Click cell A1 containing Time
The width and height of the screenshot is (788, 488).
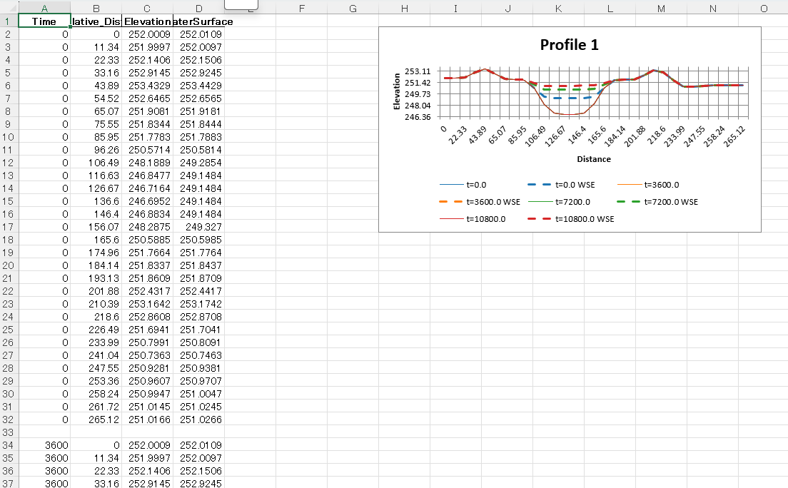coord(45,21)
